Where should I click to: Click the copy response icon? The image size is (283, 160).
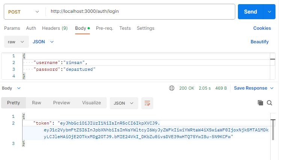[x=260, y=103]
